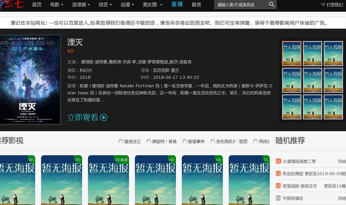346x205 pixels.
Task: Click the genre value 科幻片
Action: 86,70
